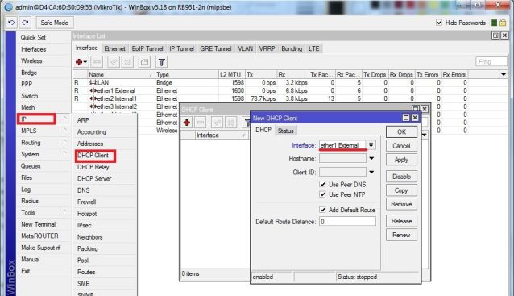Click the undo arrow in top toolbar
The image size is (514, 296).
point(11,23)
